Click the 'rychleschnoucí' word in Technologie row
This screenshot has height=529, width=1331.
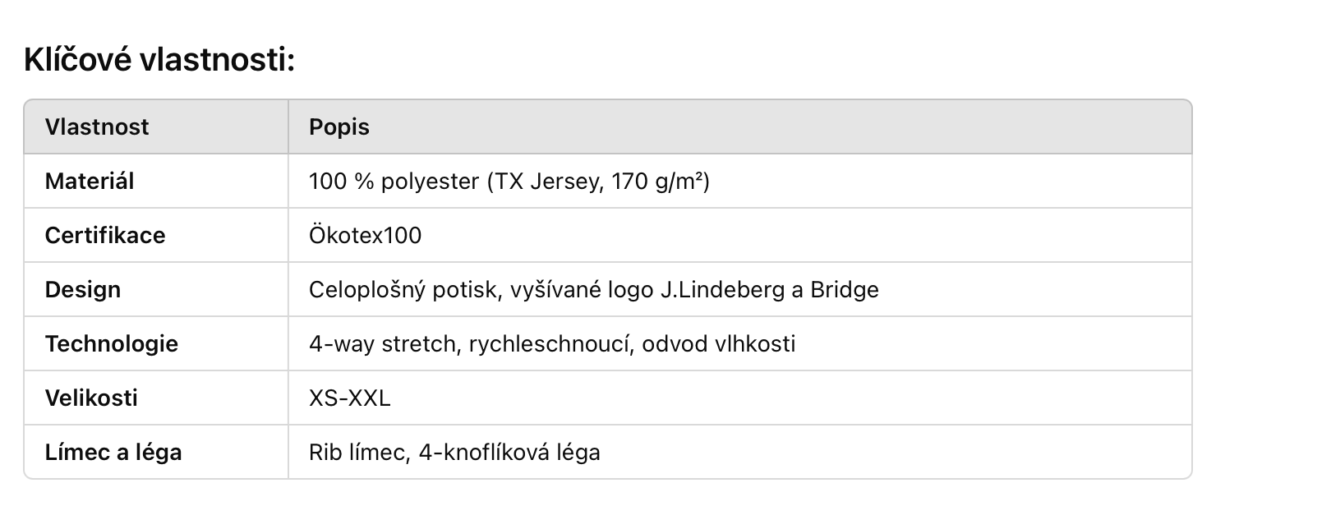point(550,343)
